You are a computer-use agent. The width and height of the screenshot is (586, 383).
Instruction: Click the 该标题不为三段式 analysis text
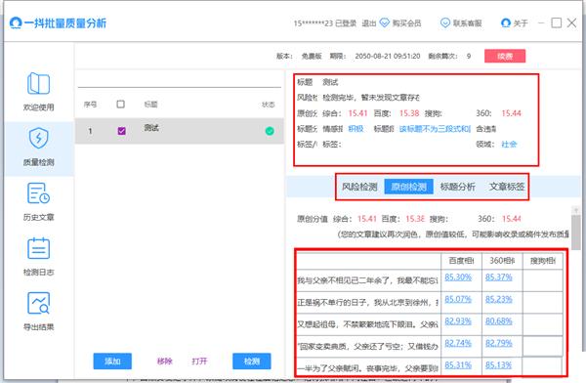pos(435,129)
